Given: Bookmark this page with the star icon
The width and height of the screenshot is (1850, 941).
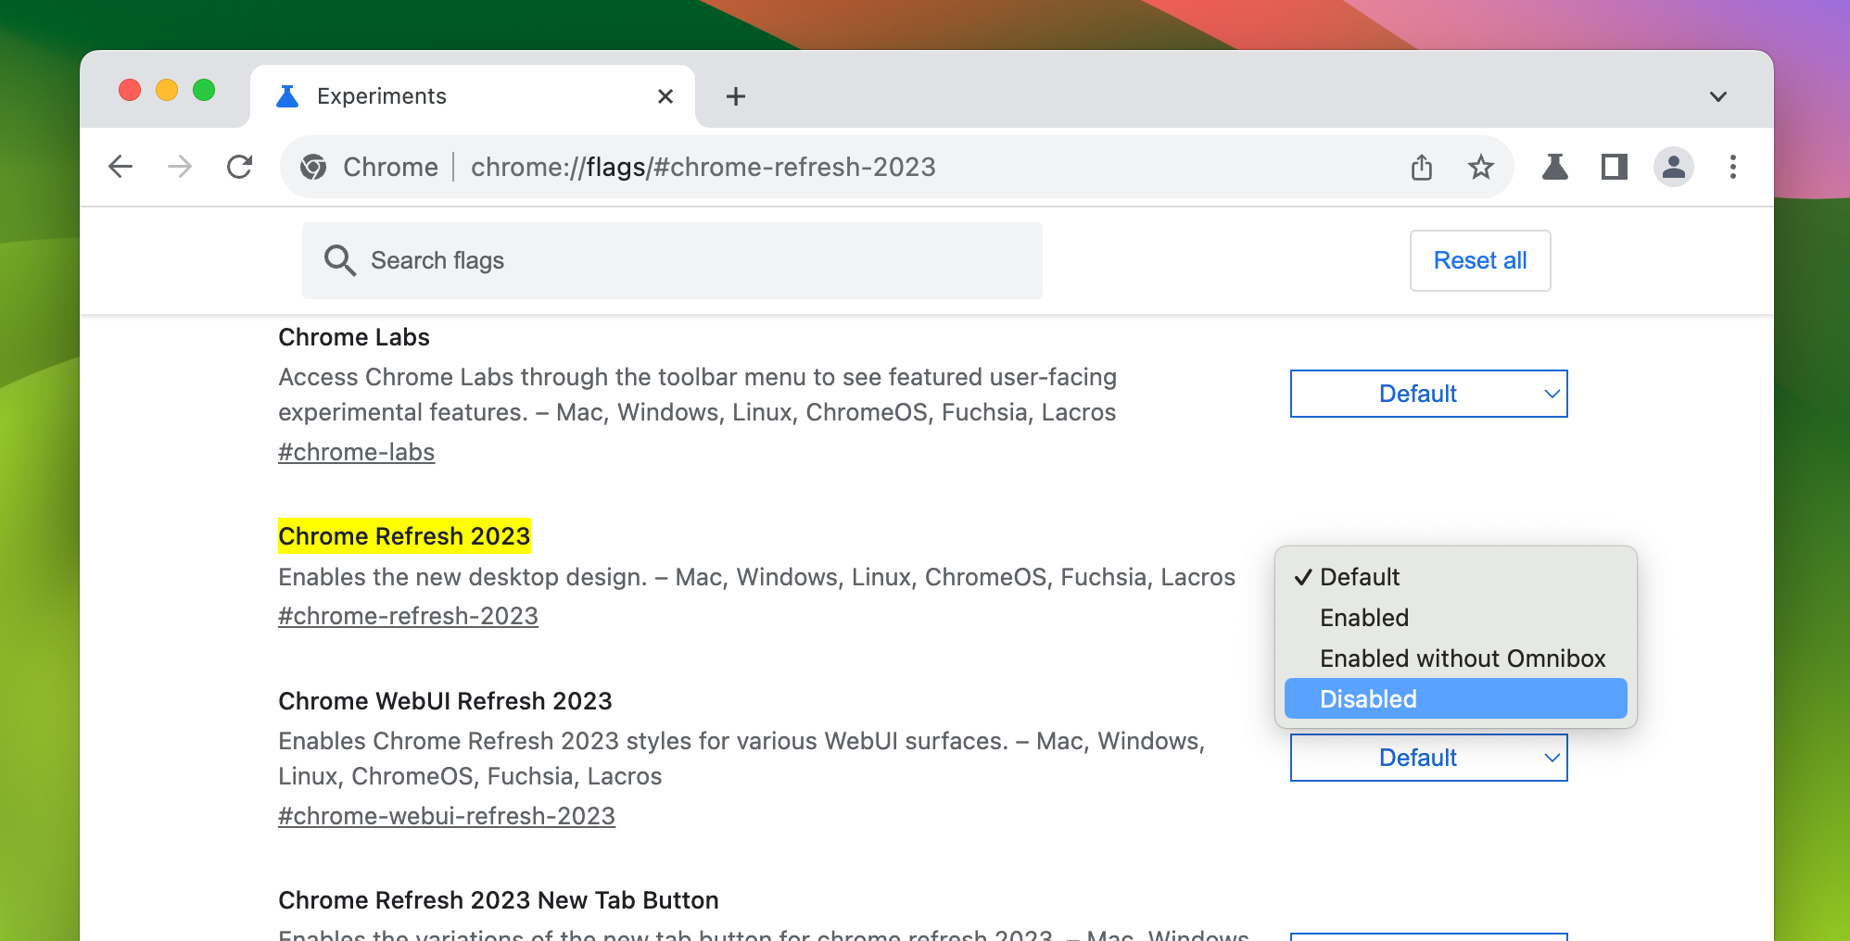Looking at the screenshot, I should [1480, 168].
